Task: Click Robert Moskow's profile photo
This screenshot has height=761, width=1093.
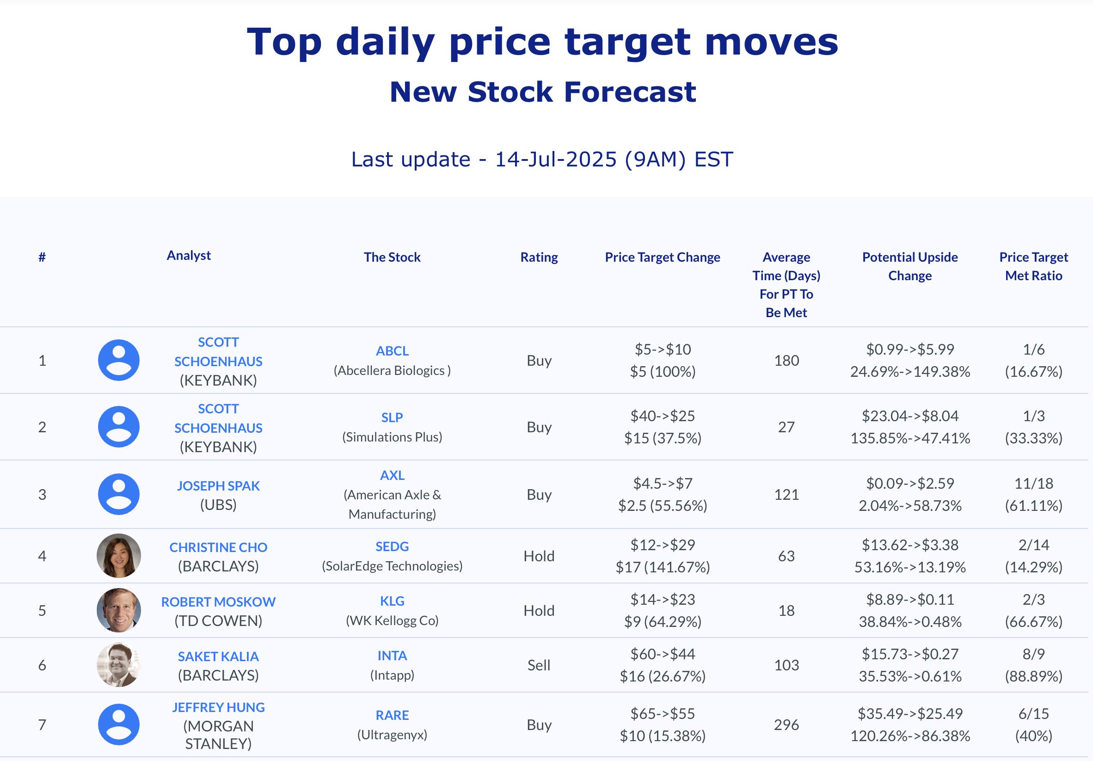Action: [118, 611]
